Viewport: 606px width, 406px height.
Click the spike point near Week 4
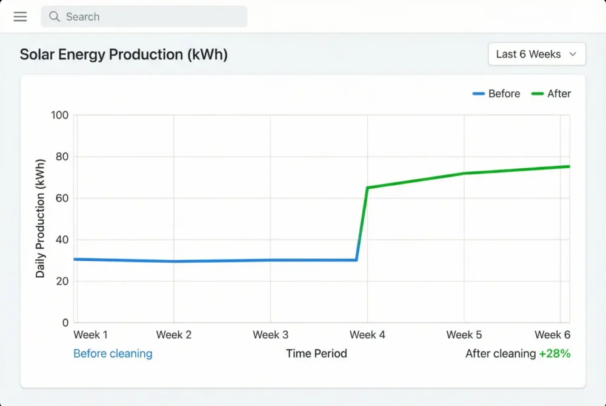pyautogui.click(x=368, y=188)
